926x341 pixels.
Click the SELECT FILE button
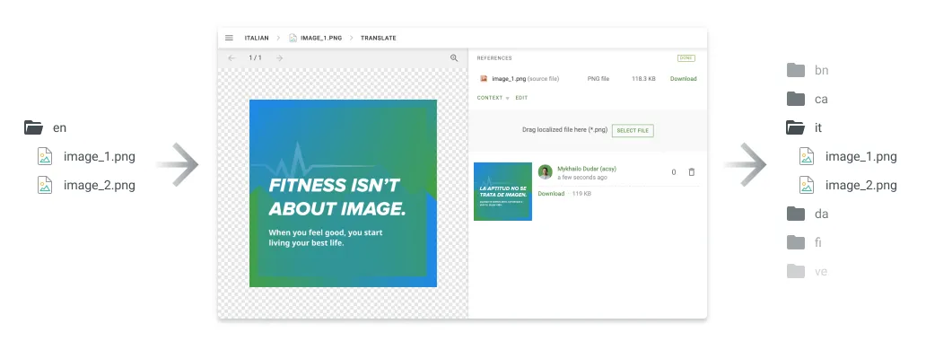coord(633,131)
